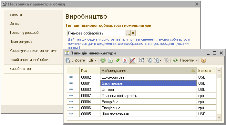The image size is (226, 125).
Task: Disable the active filter icon
Action: click(x=166, y=60)
